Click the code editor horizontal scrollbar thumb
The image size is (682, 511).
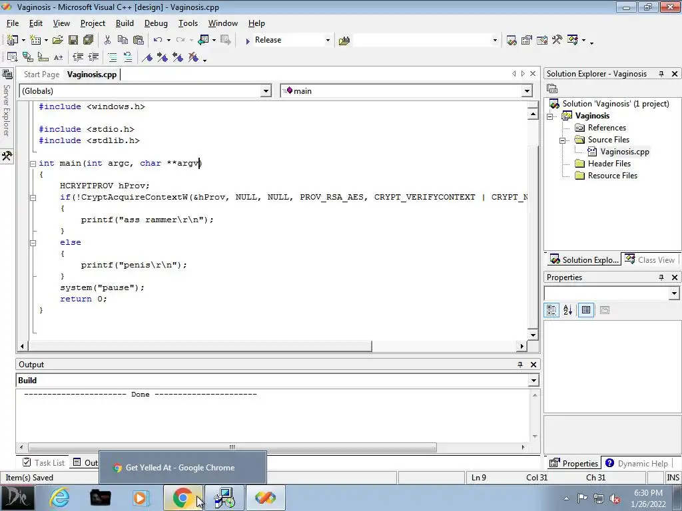click(x=200, y=346)
